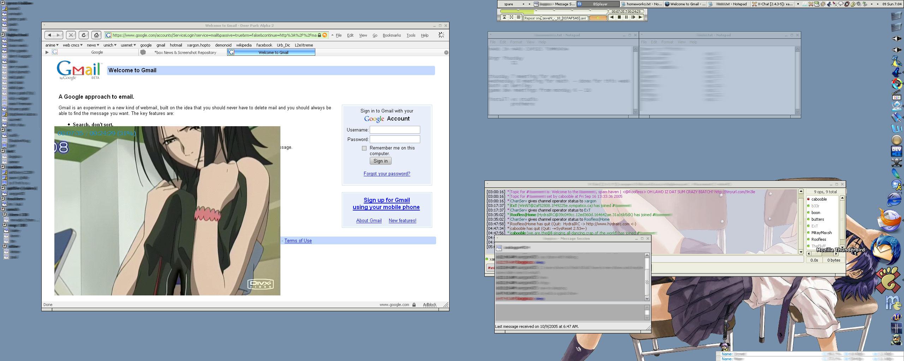
Task: Close the current browser tab
Action: pos(446,53)
